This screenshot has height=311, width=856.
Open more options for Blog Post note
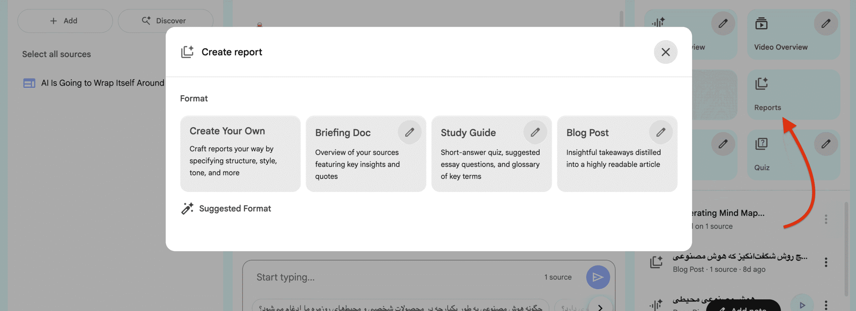(826, 262)
